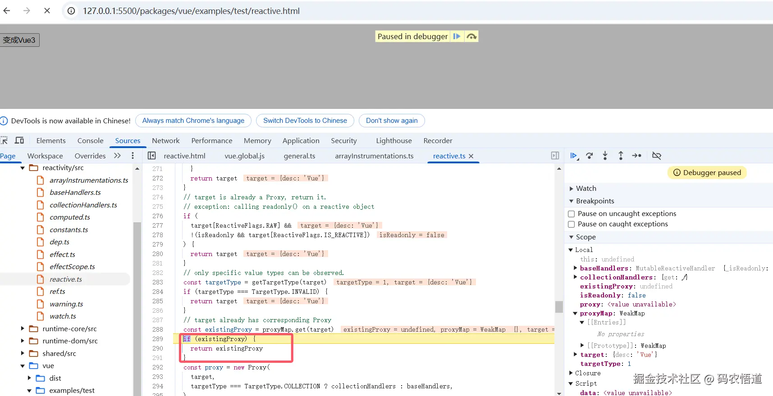Click the Step out of function icon
The image size is (773, 396).
point(621,156)
